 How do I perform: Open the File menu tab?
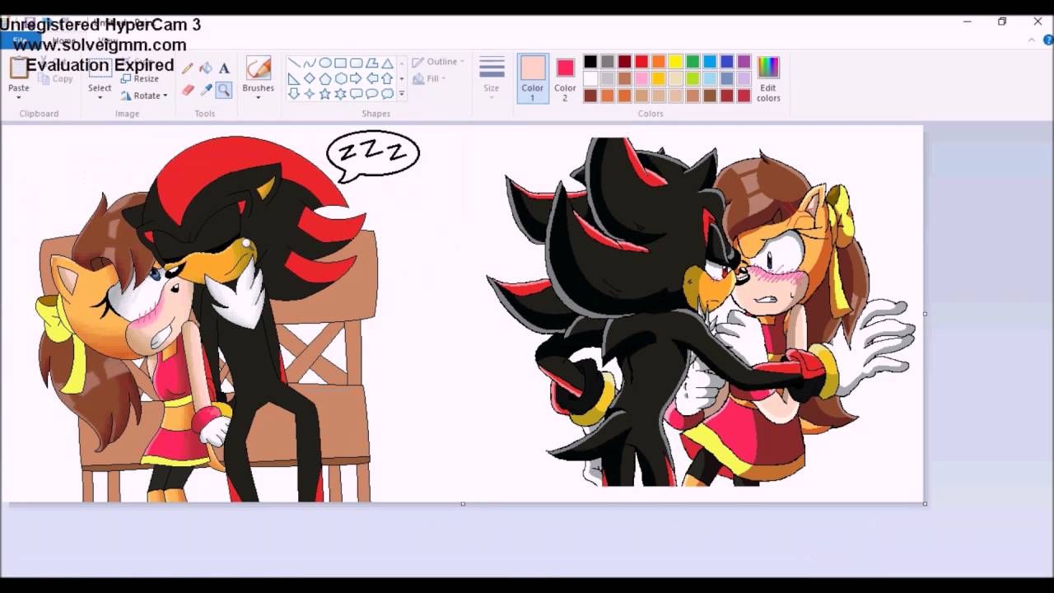click(x=19, y=40)
